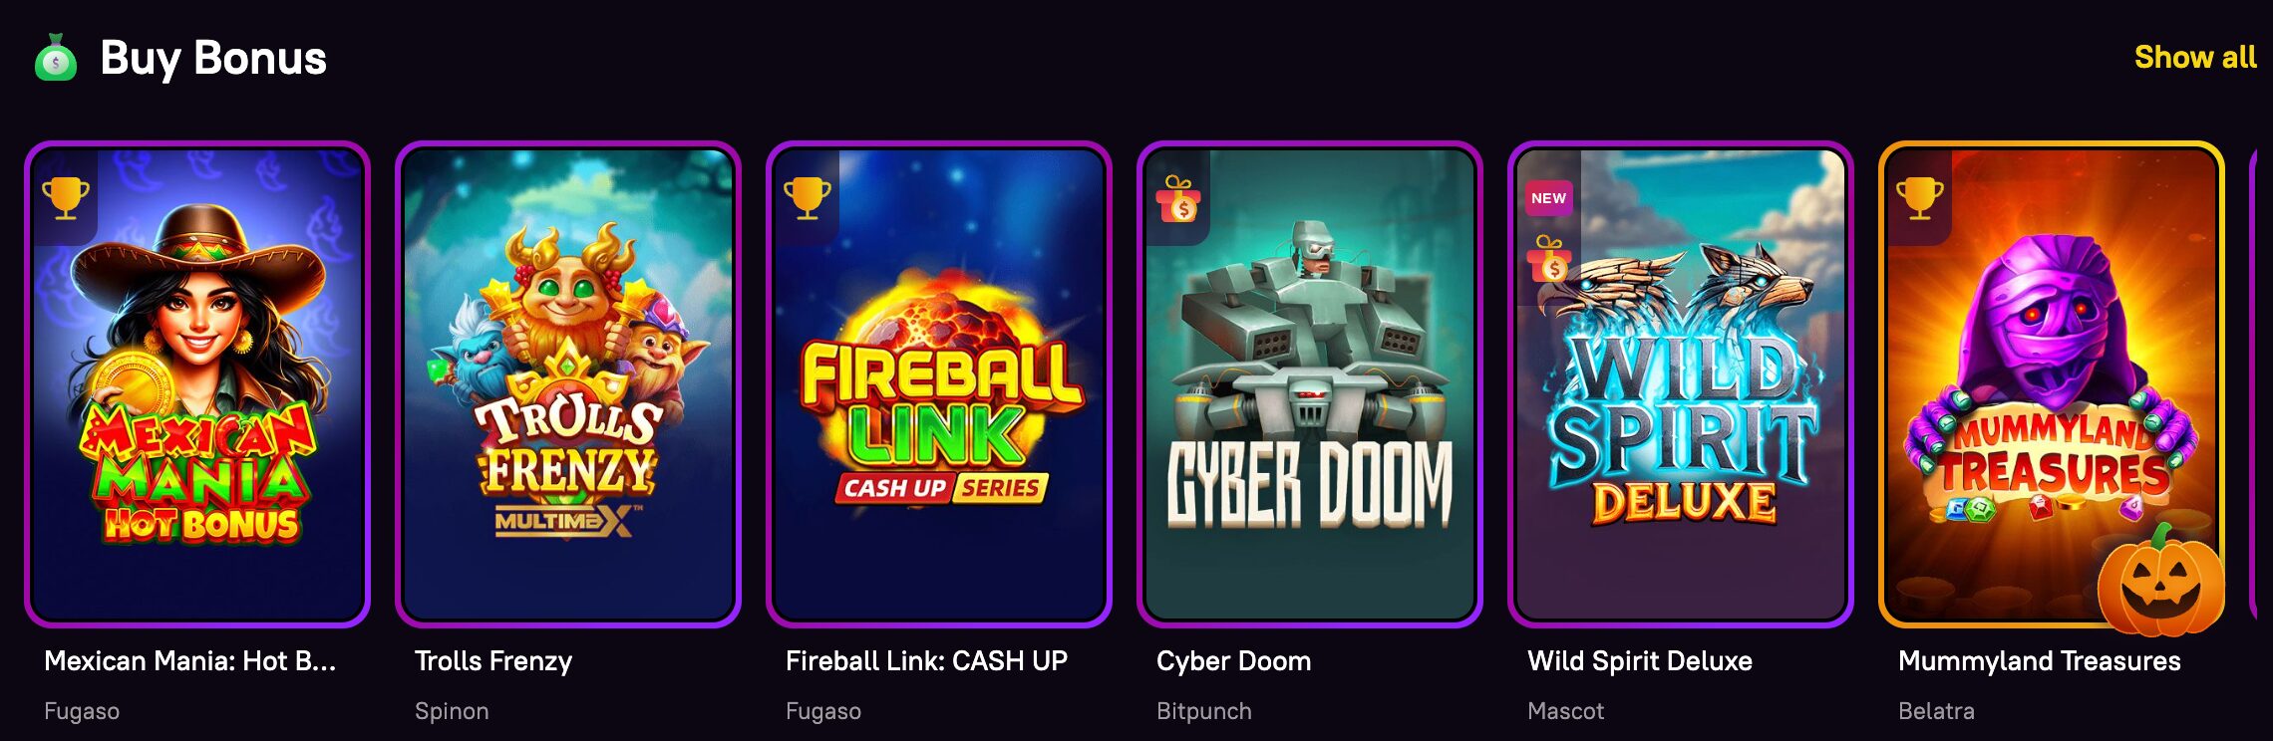Click the gift bonus icon on Cyber Doom card
This screenshot has height=741, width=2273.
[x=1178, y=198]
